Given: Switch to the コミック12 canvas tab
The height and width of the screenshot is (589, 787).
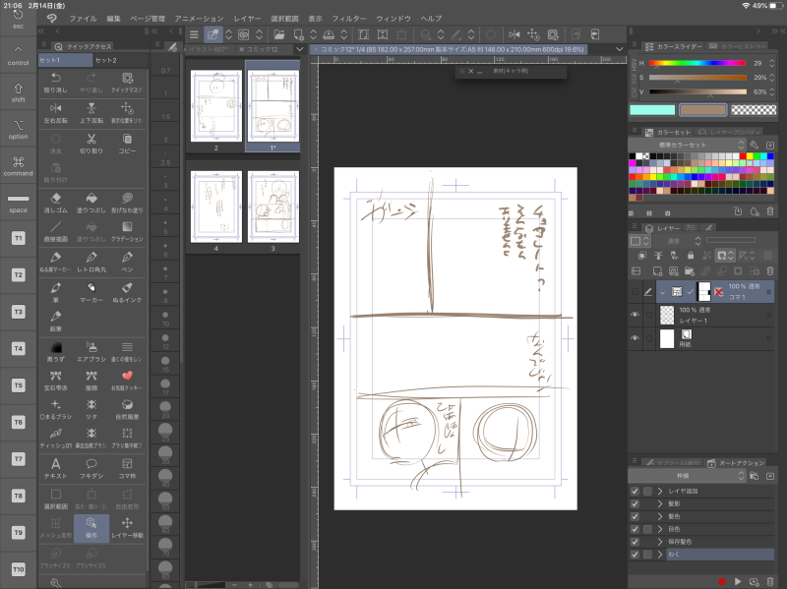Looking at the screenshot, I should coord(263,49).
